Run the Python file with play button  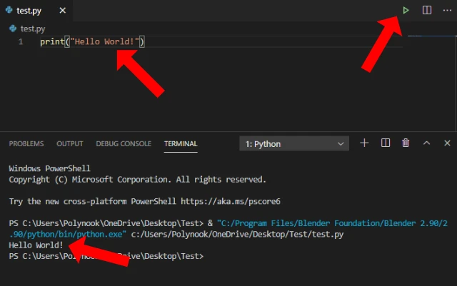click(x=406, y=11)
